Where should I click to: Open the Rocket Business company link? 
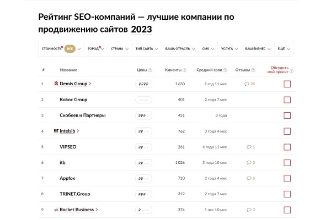(x=78, y=210)
